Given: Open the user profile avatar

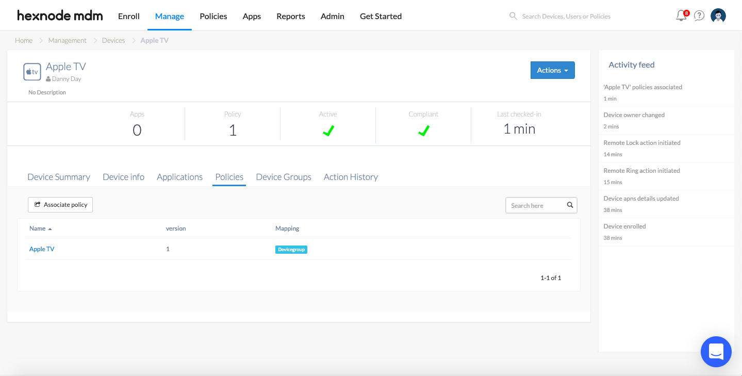Looking at the screenshot, I should pyautogui.click(x=718, y=16).
